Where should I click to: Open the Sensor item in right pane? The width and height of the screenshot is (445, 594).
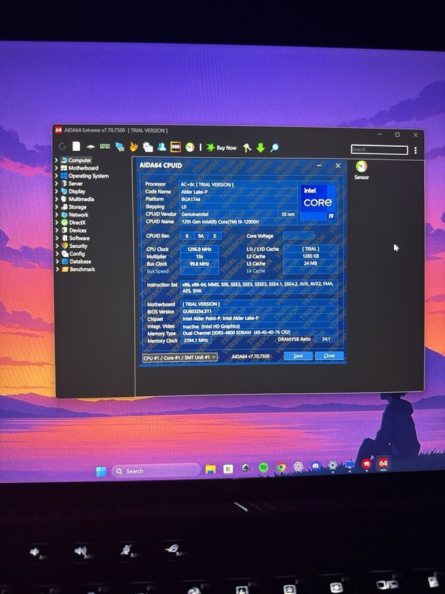click(362, 170)
